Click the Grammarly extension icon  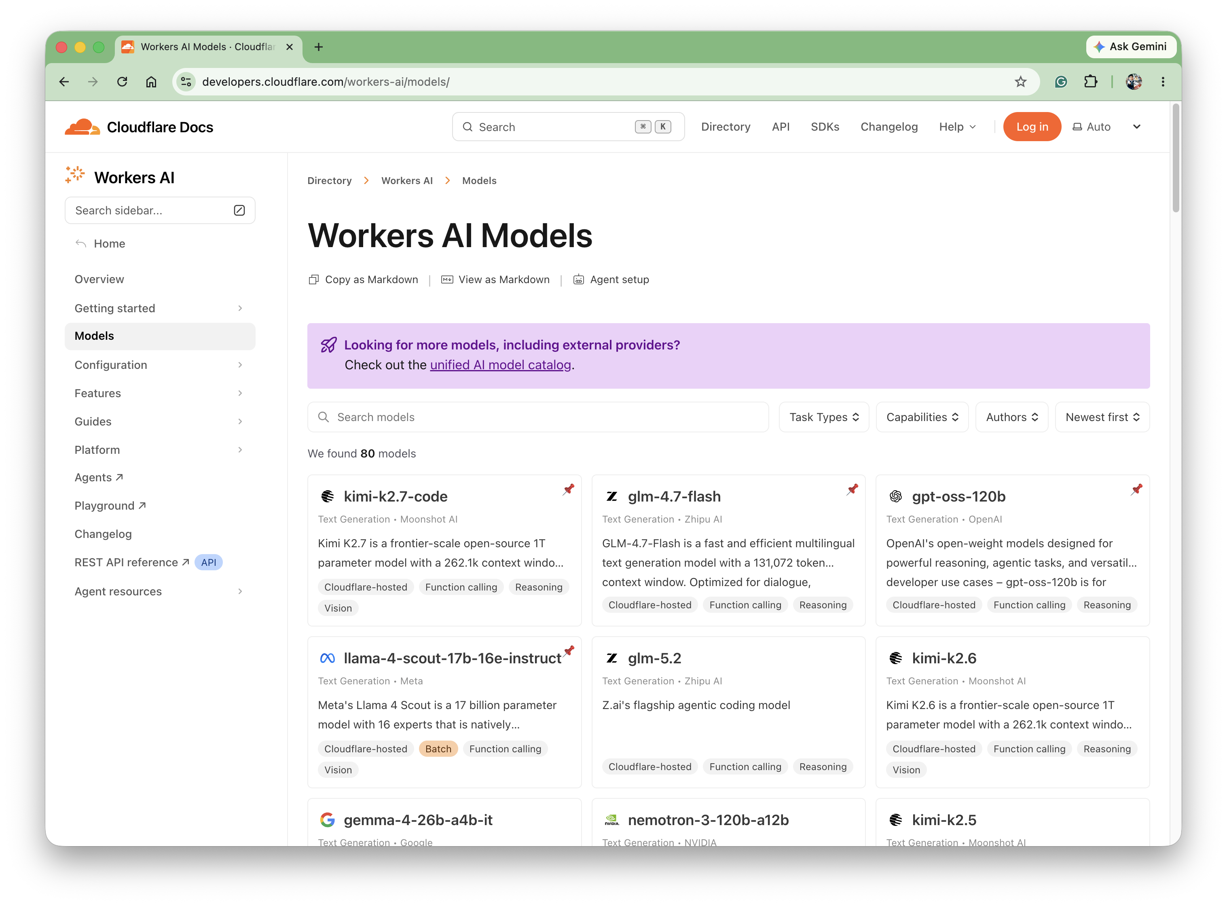point(1061,82)
